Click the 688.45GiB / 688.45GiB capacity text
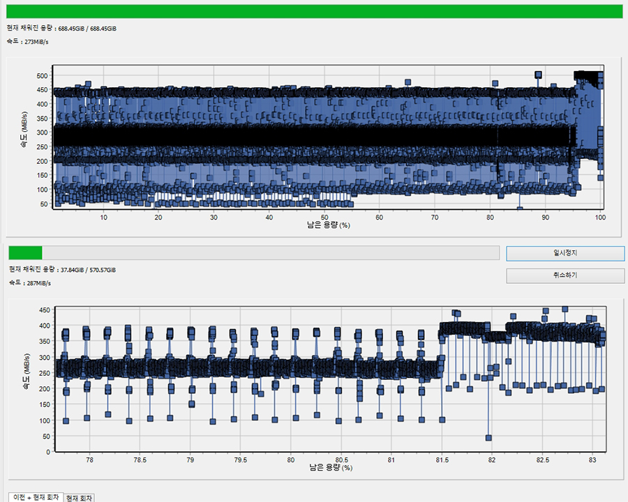628x502 pixels. (87, 29)
